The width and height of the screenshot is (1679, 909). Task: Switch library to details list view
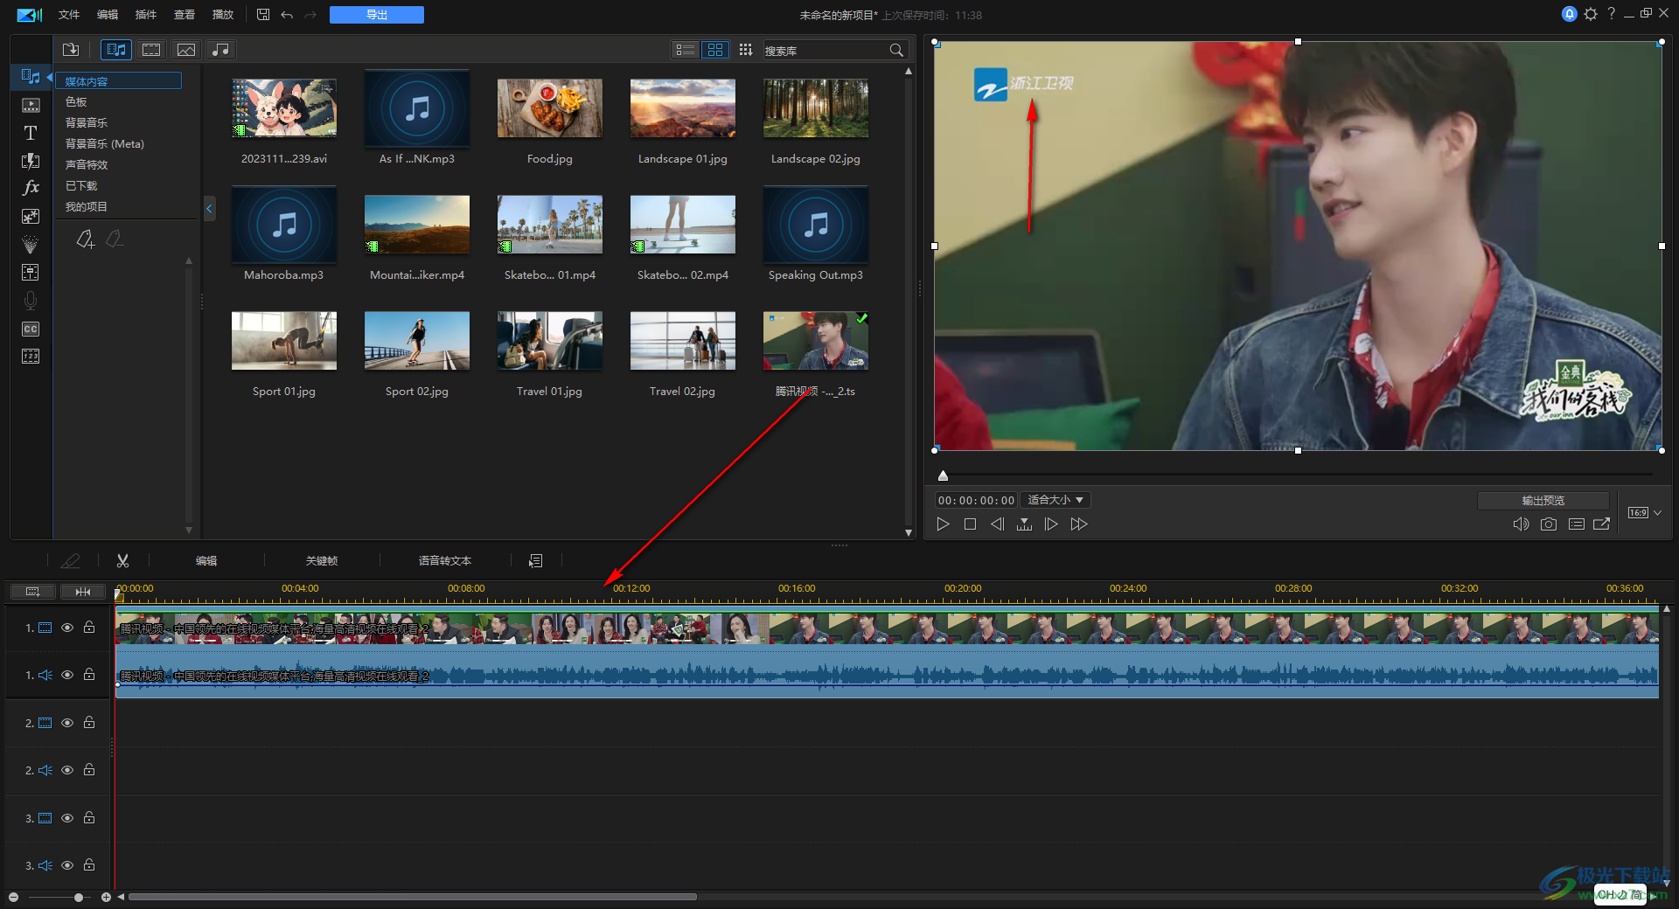point(686,50)
